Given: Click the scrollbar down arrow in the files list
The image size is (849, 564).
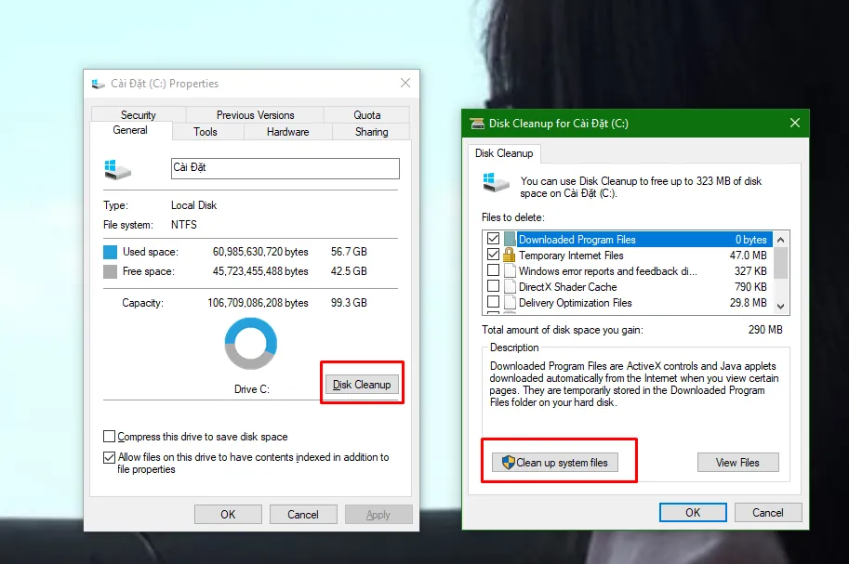Looking at the screenshot, I should coord(782,308).
